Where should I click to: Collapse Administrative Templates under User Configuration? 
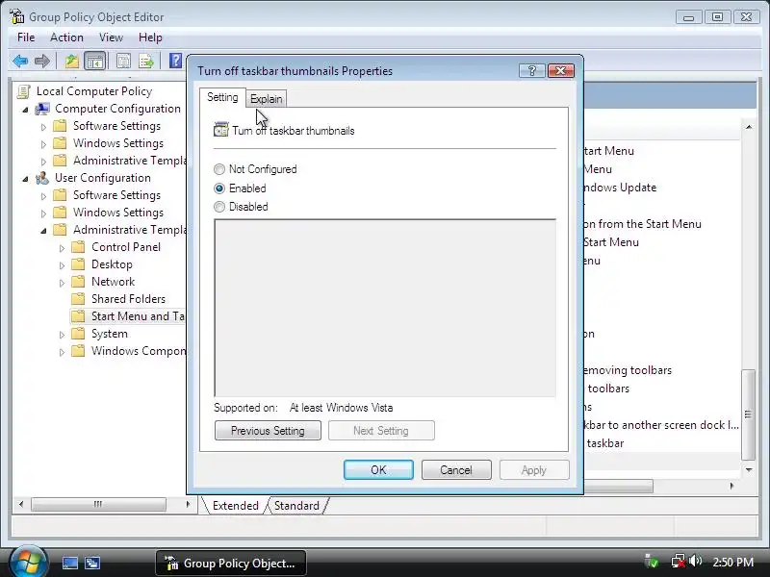pos(43,231)
